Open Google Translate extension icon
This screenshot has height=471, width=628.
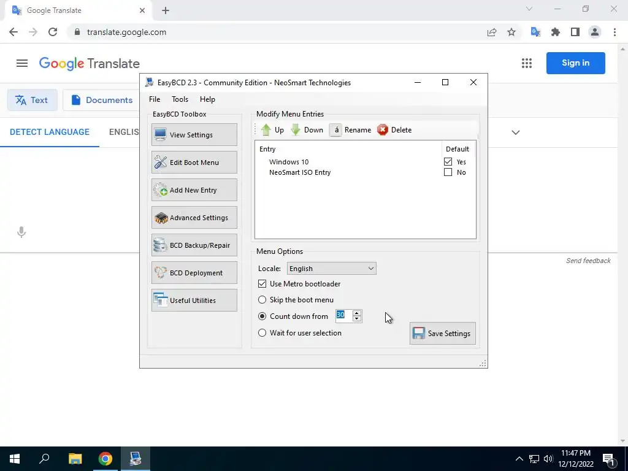535,32
